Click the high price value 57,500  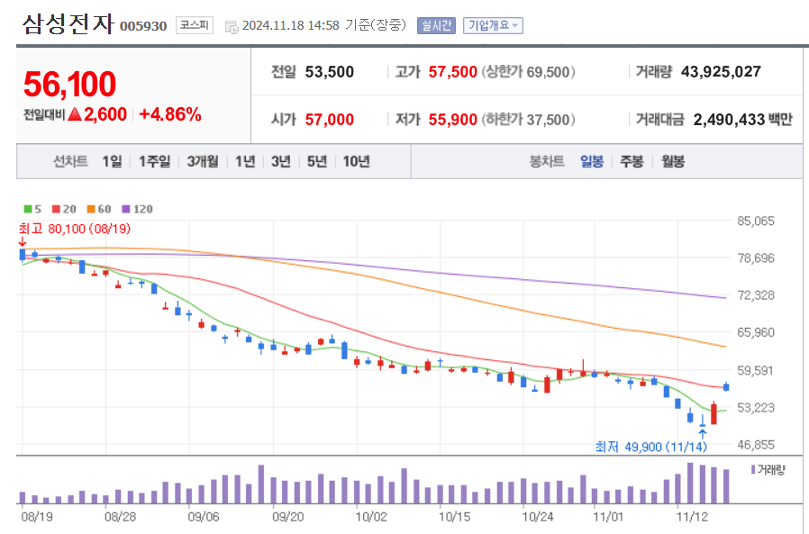tap(452, 72)
